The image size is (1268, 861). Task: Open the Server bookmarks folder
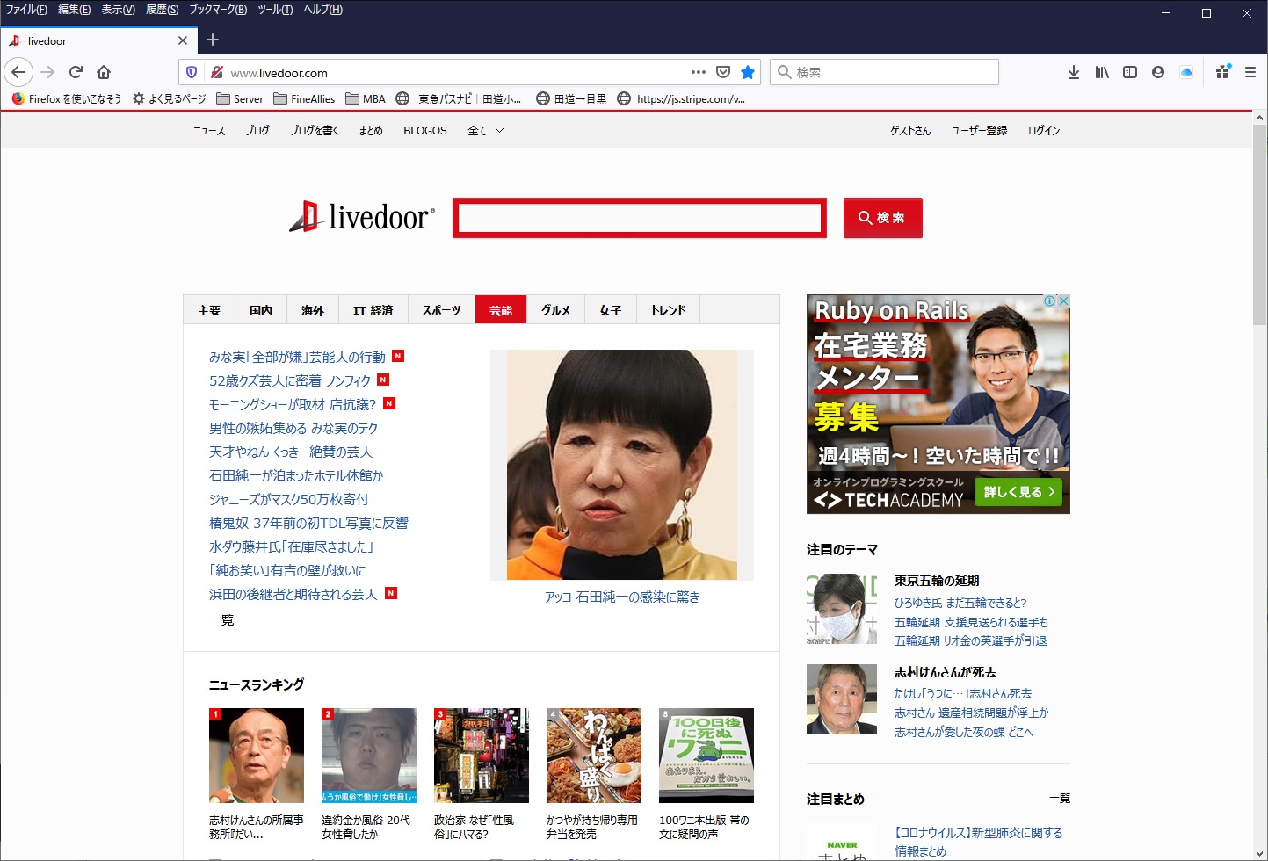[x=240, y=98]
